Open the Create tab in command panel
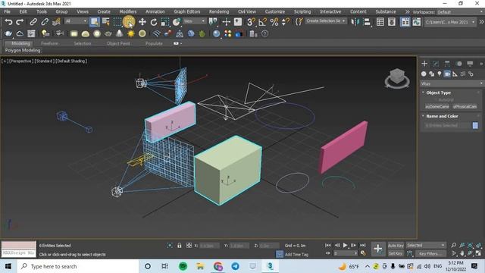 (x=424, y=64)
